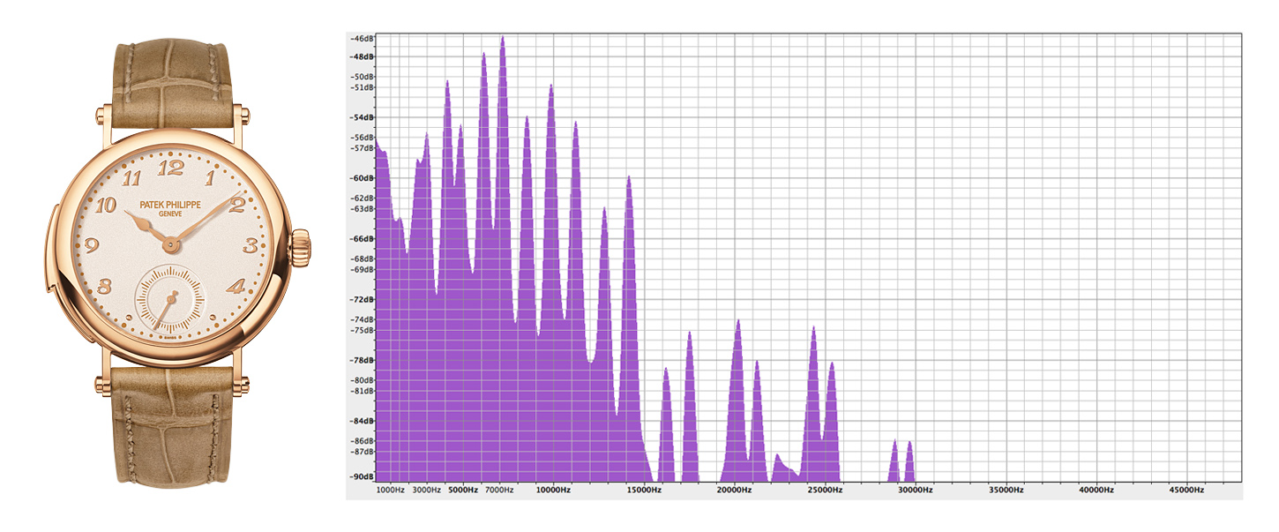
Task: Click the numeral 8 on the dial
Action: click(105, 286)
